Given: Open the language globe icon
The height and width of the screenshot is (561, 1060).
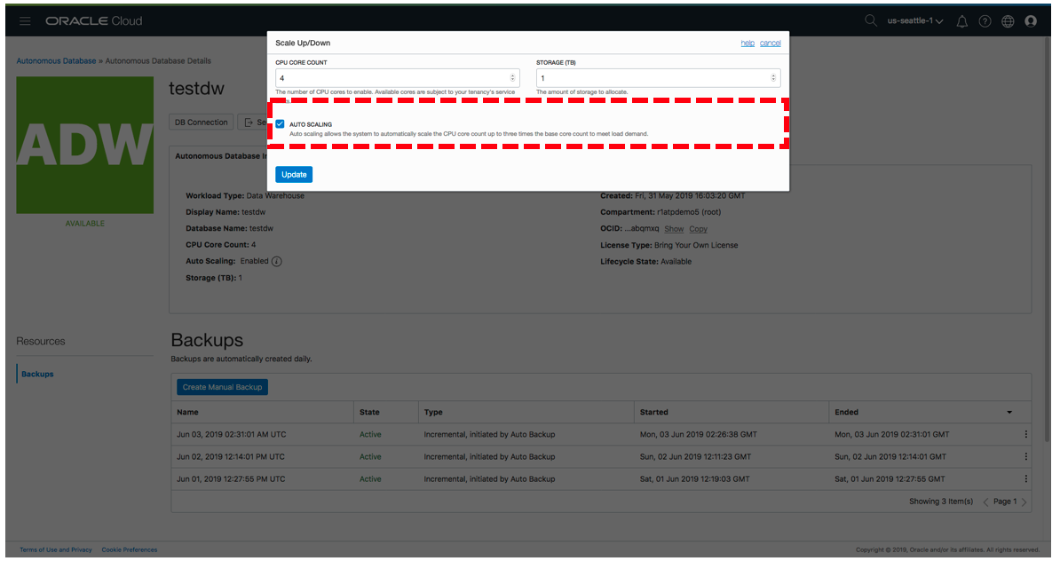Looking at the screenshot, I should click(x=1008, y=21).
